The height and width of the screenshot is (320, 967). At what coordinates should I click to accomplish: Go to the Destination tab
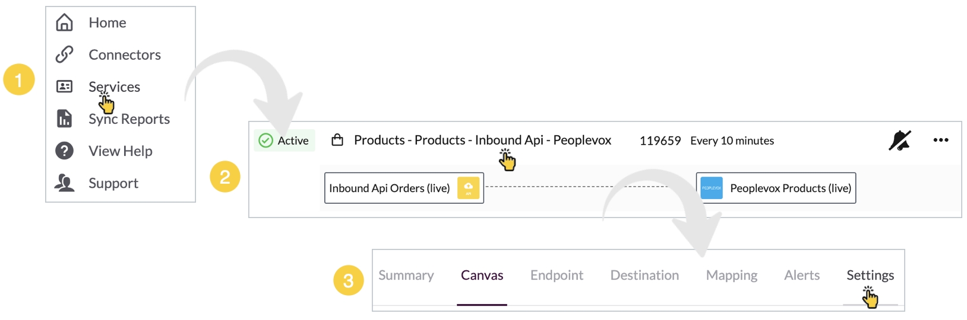coord(644,276)
